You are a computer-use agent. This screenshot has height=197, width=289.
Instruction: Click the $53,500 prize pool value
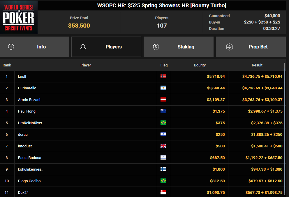[x=79, y=26]
